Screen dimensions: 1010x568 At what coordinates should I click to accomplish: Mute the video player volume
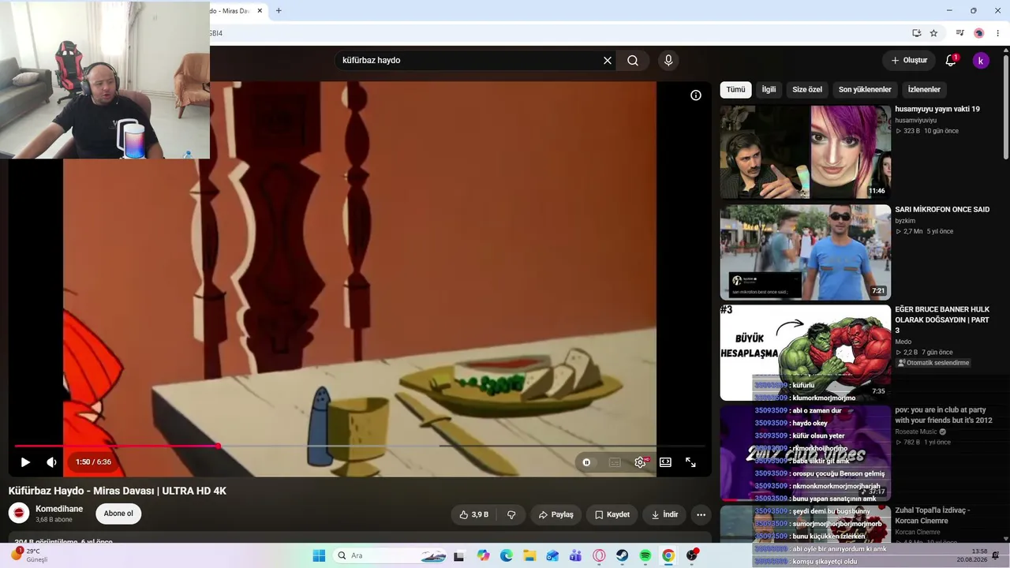click(x=51, y=462)
